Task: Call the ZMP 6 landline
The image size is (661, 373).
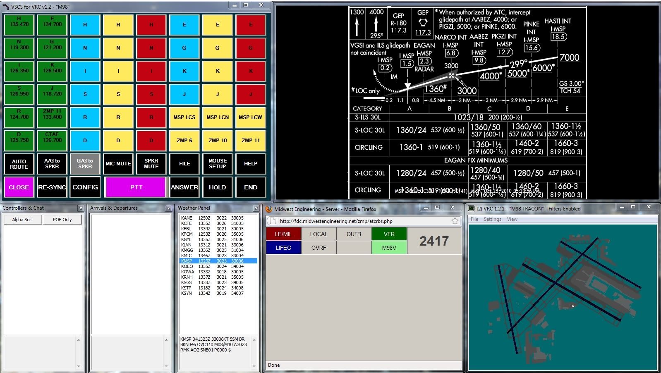Action: click(184, 140)
